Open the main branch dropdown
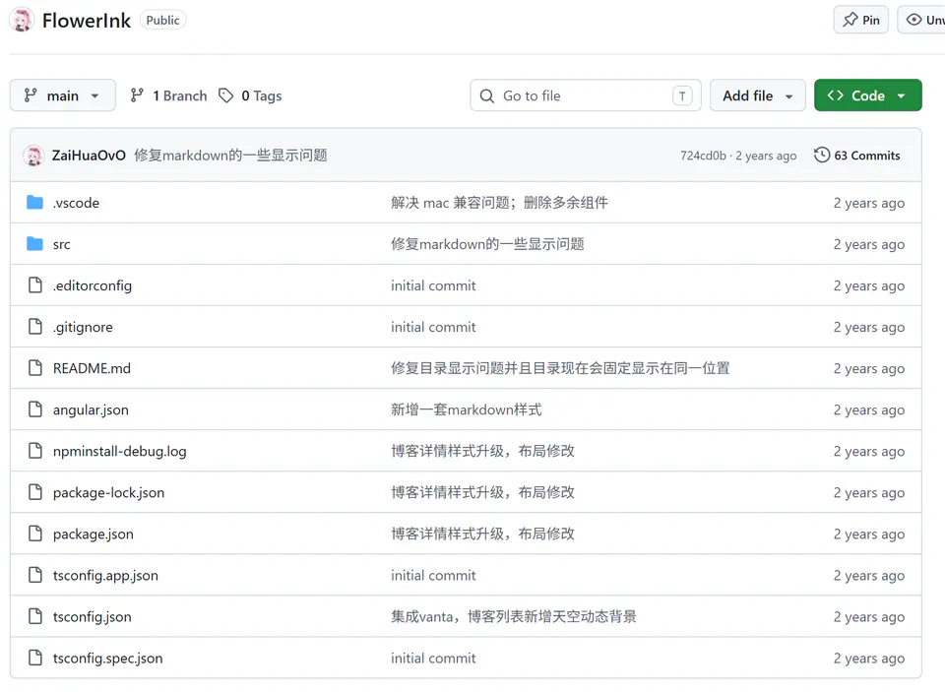This screenshot has height=692, width=945. (63, 95)
